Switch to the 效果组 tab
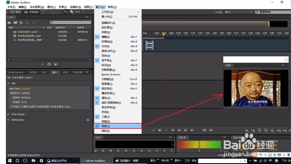The width and height of the screenshot is (291, 164). point(33,72)
